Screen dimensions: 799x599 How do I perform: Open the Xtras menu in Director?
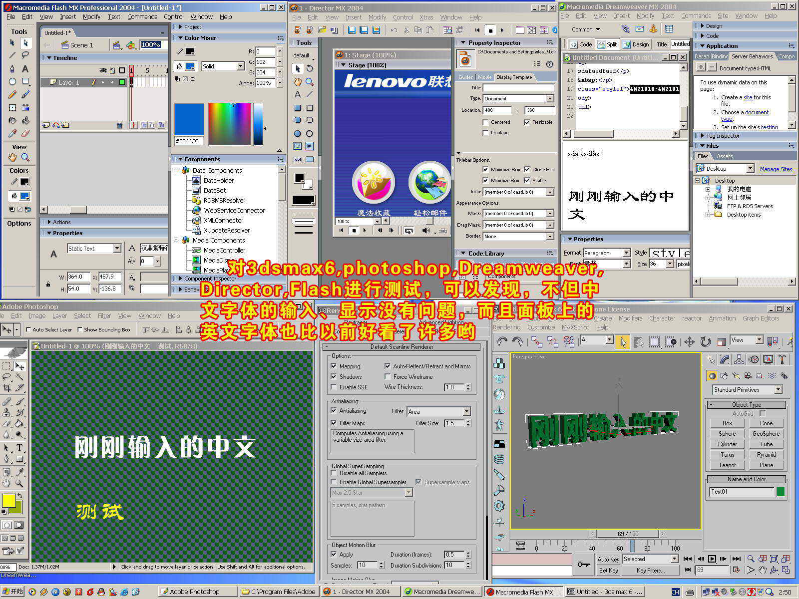(x=426, y=17)
